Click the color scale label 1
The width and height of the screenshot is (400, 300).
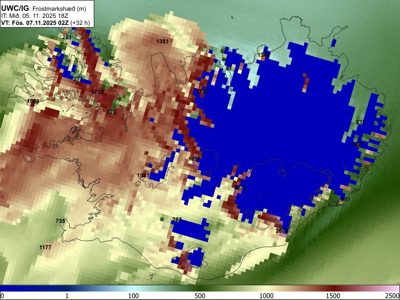click(67, 296)
